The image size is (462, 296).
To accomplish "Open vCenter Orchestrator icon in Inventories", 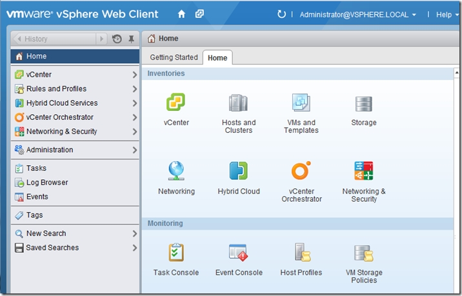I will (x=301, y=170).
